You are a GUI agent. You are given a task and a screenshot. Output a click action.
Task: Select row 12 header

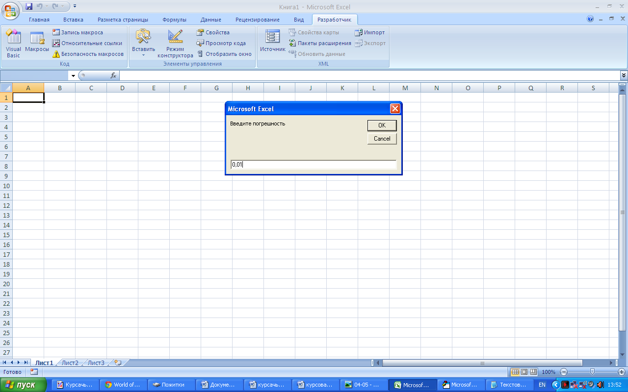click(x=6, y=205)
